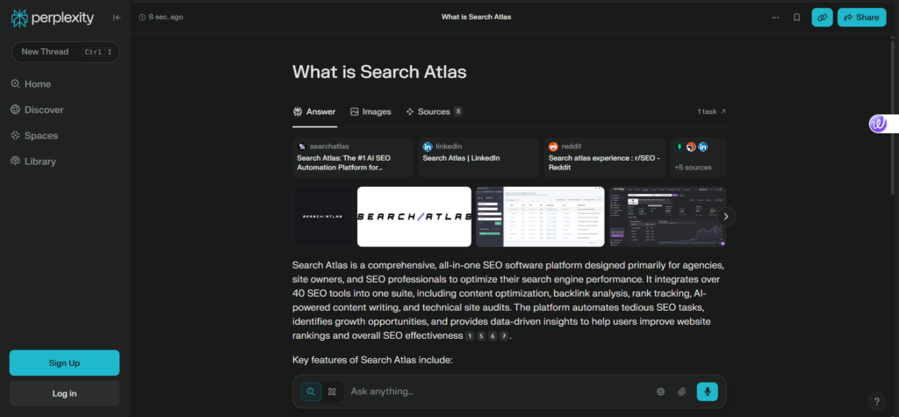
Task: Attach a file with the paperclip icon
Action: pos(681,392)
